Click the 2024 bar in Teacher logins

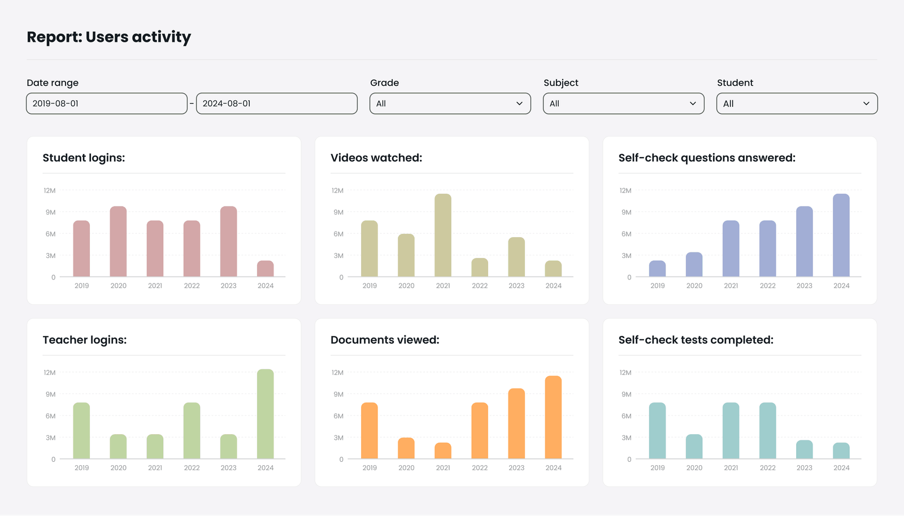[x=266, y=414]
